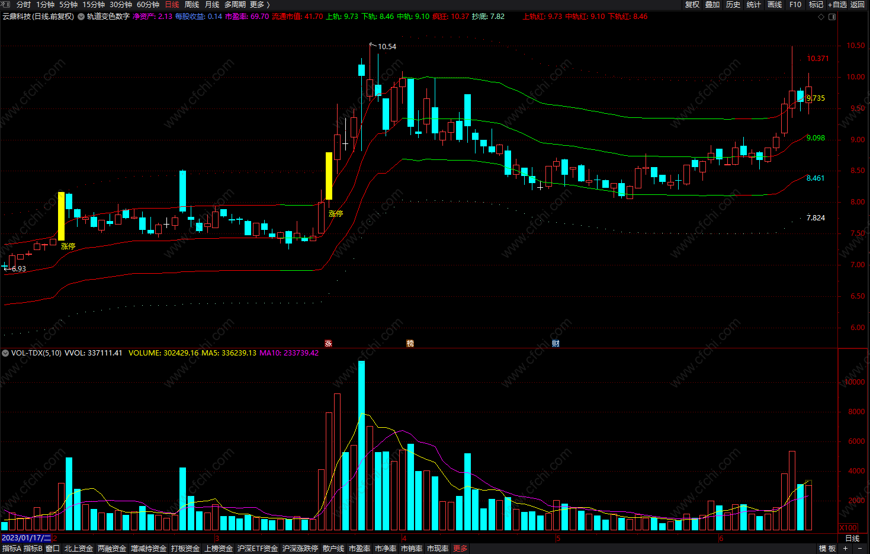Click the 涨 event marker on the chart
870x554 pixels.
(329, 343)
